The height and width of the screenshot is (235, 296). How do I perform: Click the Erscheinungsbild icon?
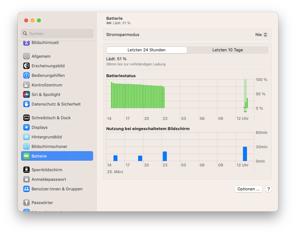coord(26,66)
